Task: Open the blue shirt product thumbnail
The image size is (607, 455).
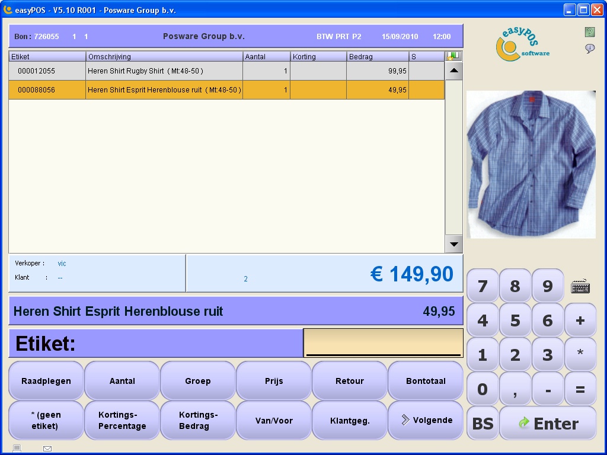Action: (x=531, y=165)
